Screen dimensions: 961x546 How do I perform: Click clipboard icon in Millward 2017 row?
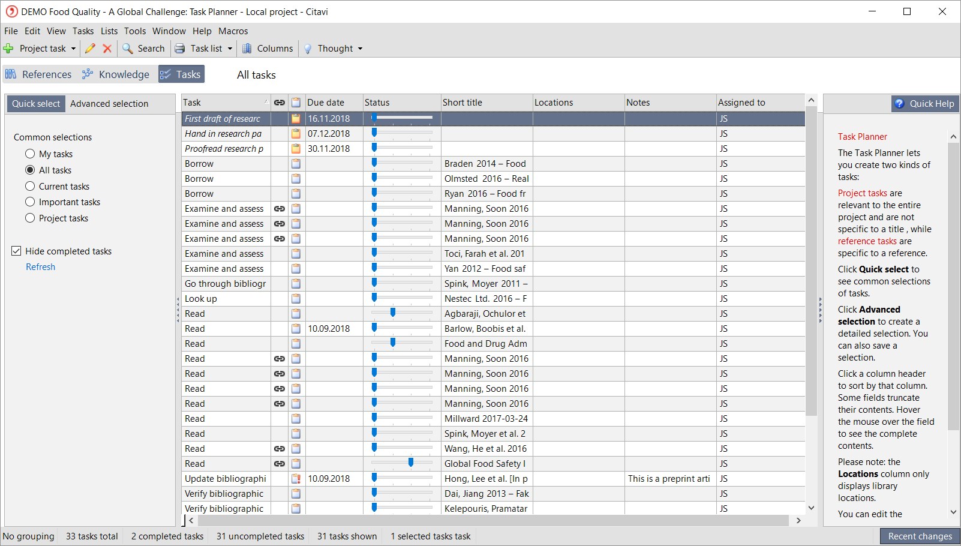coord(296,419)
